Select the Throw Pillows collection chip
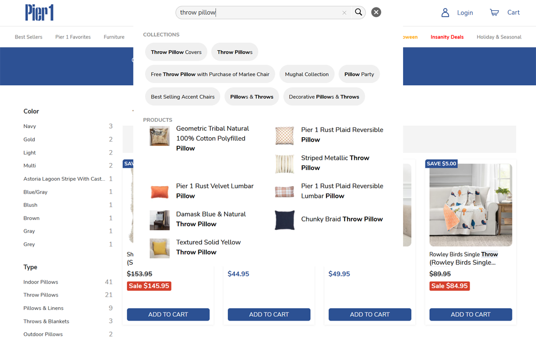This screenshot has height=341, width=536. click(235, 52)
